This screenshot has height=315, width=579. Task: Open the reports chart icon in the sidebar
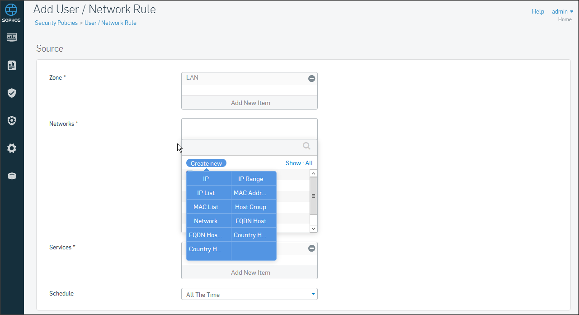[x=12, y=66]
